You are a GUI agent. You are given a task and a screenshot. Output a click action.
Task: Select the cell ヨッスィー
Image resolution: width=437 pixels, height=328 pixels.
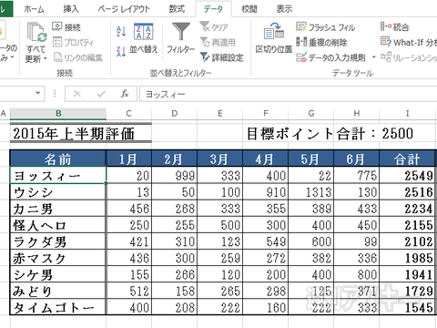pyautogui.click(x=58, y=175)
